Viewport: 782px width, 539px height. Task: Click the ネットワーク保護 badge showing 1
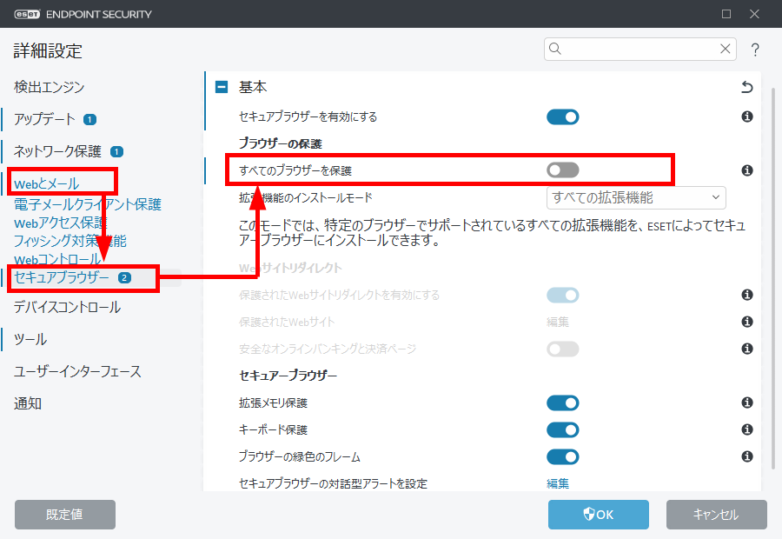point(116,152)
